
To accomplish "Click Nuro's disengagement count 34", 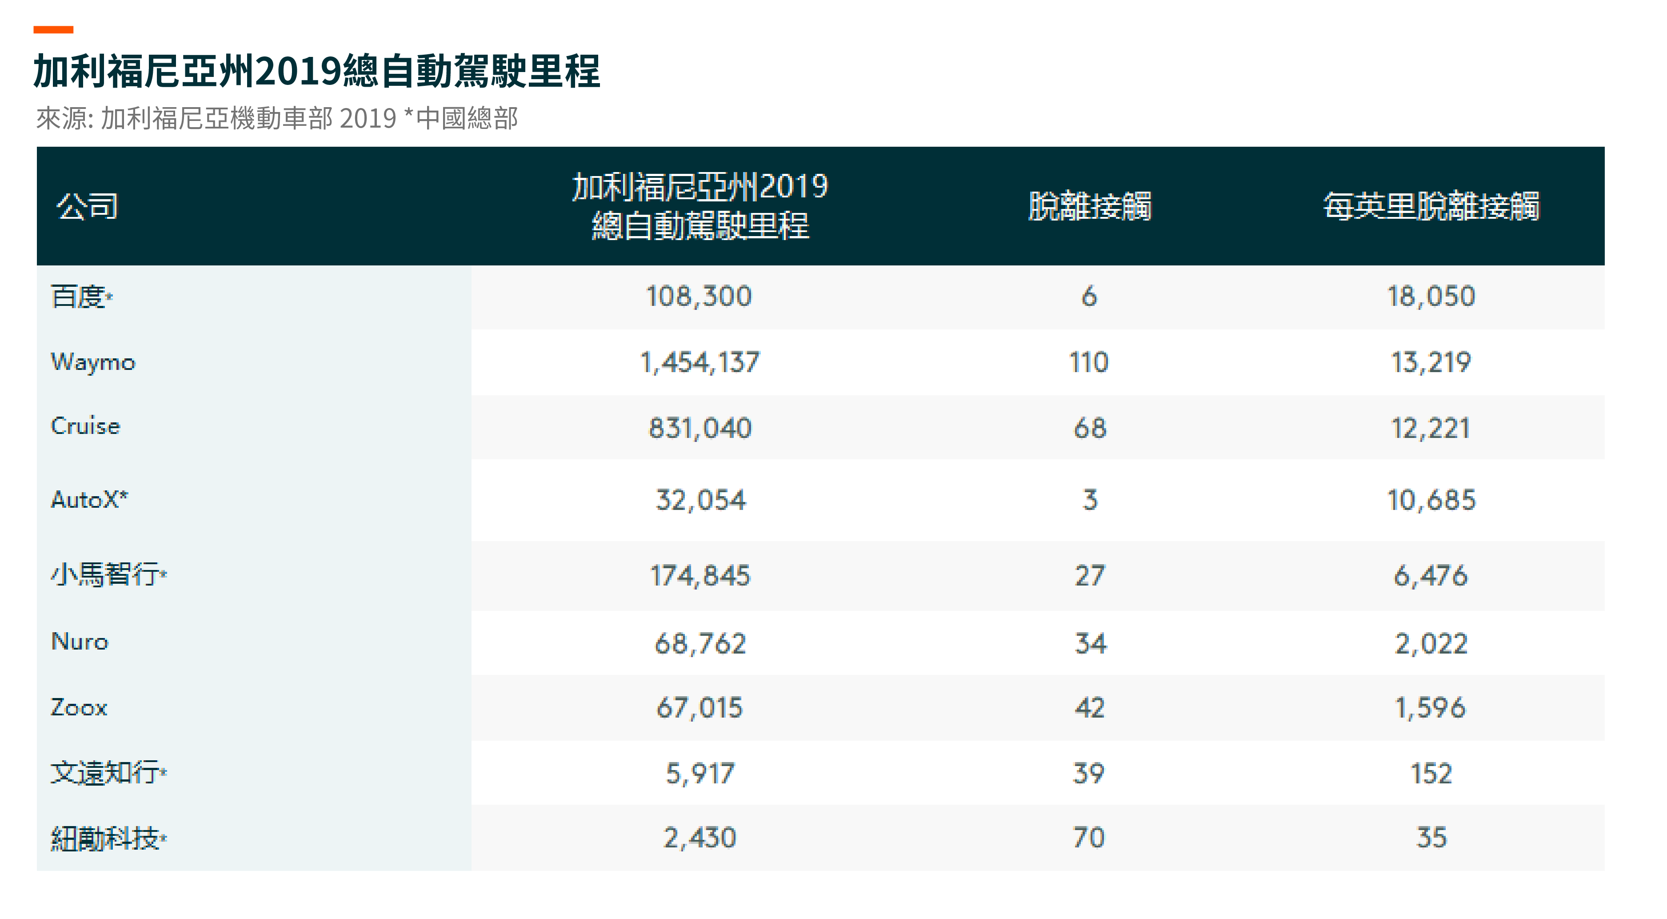I will [x=1091, y=644].
